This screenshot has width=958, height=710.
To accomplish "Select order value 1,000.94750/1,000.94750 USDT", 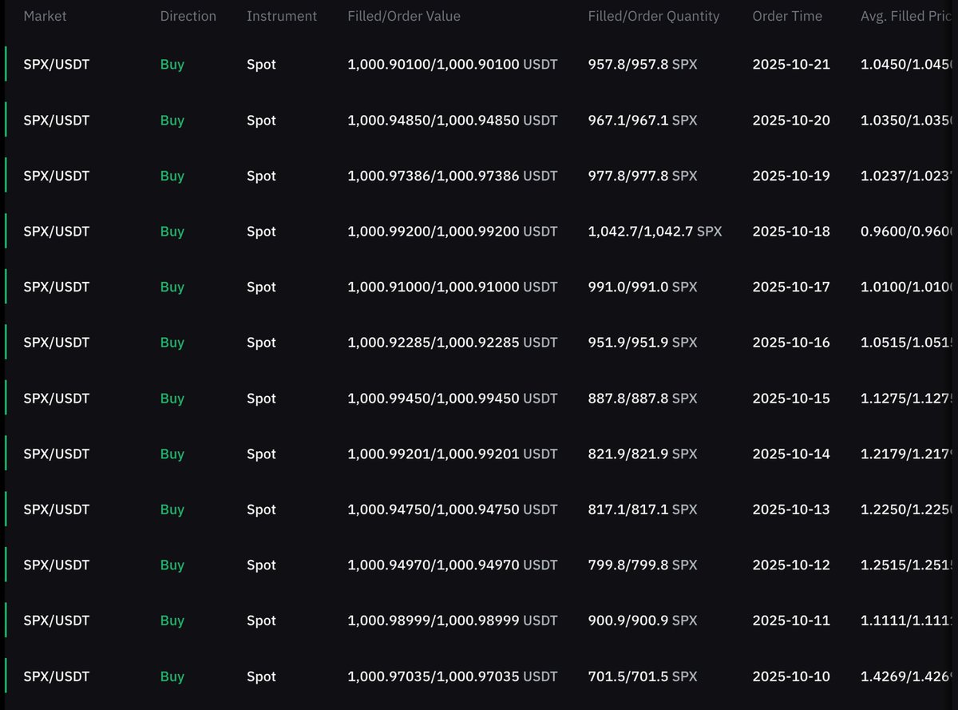I will click(453, 510).
